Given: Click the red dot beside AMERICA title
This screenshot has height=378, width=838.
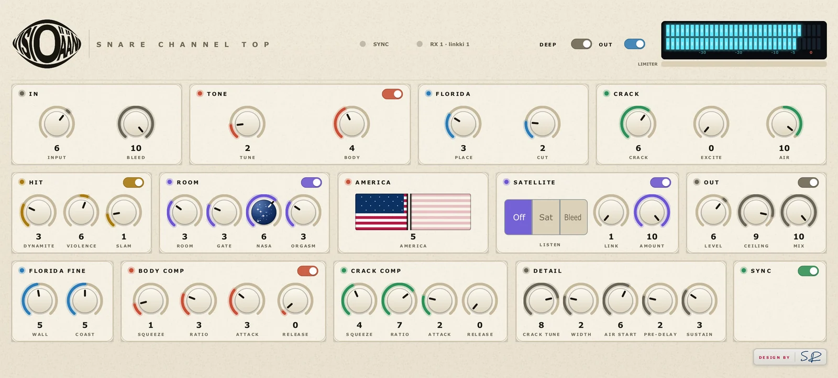Looking at the screenshot, I should (348, 182).
